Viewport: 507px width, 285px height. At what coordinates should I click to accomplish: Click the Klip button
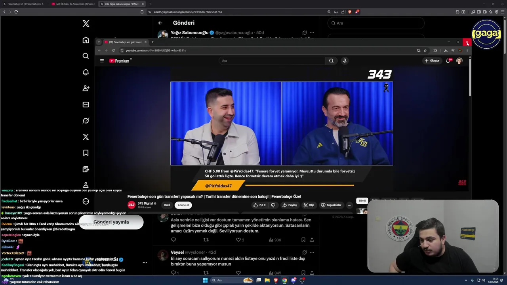tap(309, 205)
